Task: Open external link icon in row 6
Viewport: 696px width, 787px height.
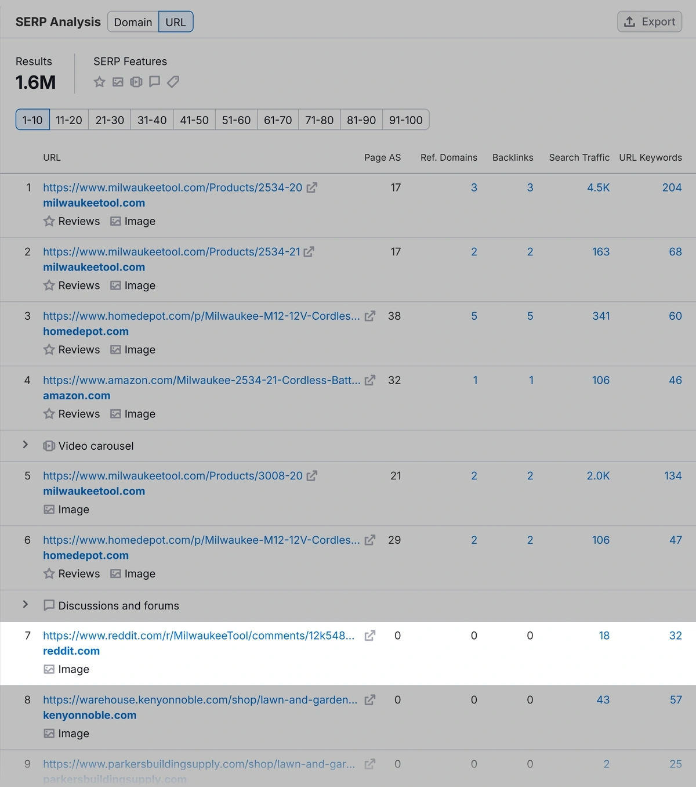Action: [370, 540]
